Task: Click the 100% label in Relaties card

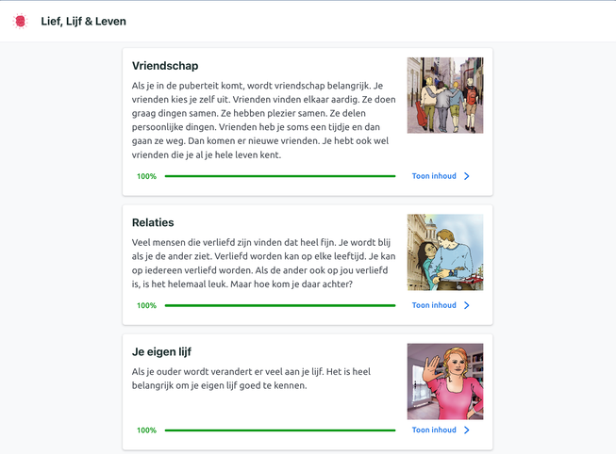Action: [x=146, y=306]
